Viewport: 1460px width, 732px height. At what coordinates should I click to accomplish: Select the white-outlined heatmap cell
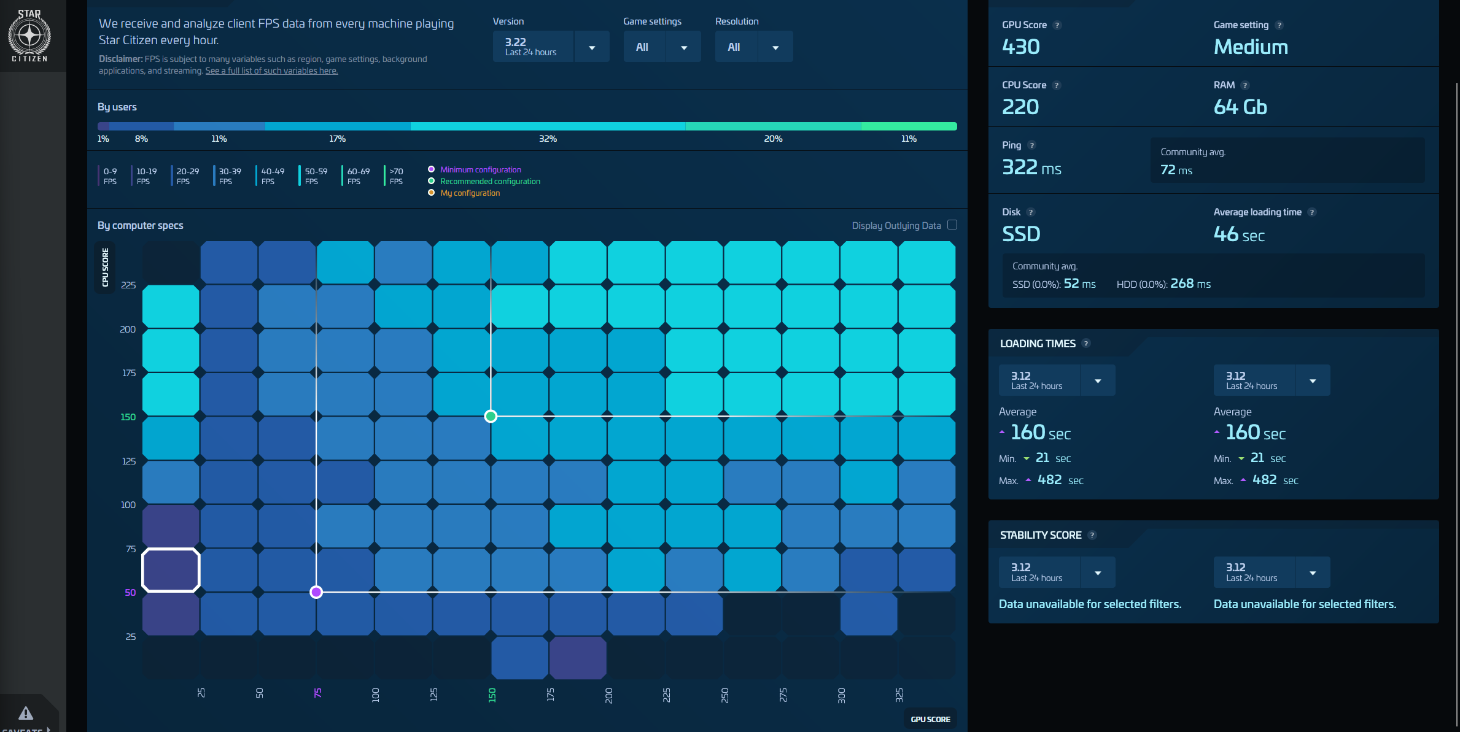pos(171,570)
